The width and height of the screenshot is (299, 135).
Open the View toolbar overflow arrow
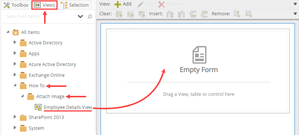(295, 4)
